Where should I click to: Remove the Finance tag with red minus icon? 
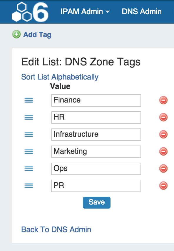pos(163,100)
